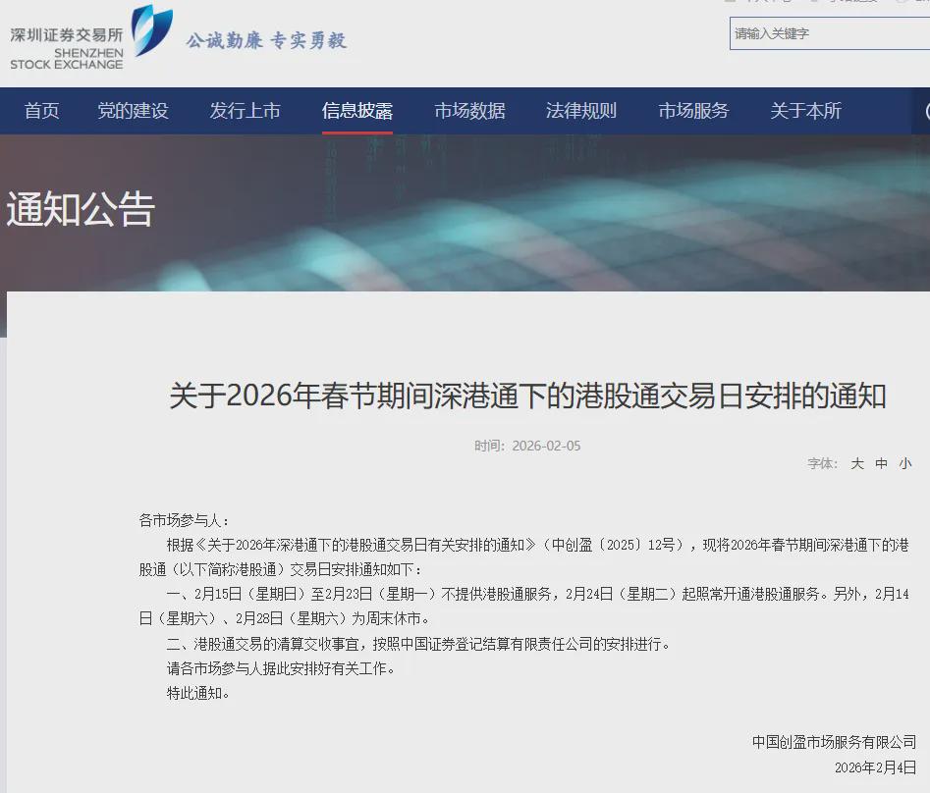Navigate to 法律规则

tap(581, 111)
